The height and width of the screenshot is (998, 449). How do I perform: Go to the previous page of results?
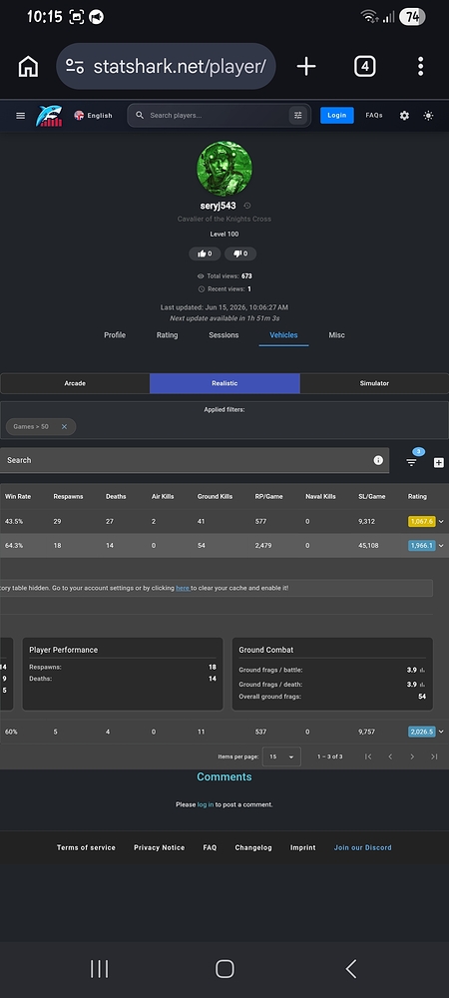point(390,756)
